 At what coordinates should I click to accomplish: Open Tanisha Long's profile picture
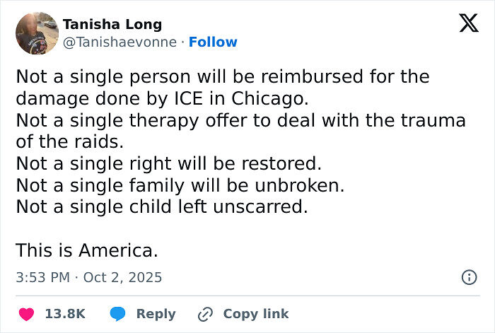pos(37,33)
